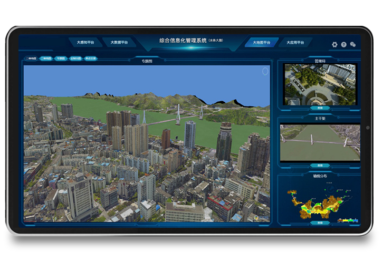Select the 专题图 pill in the map toolbar

(x=61, y=59)
